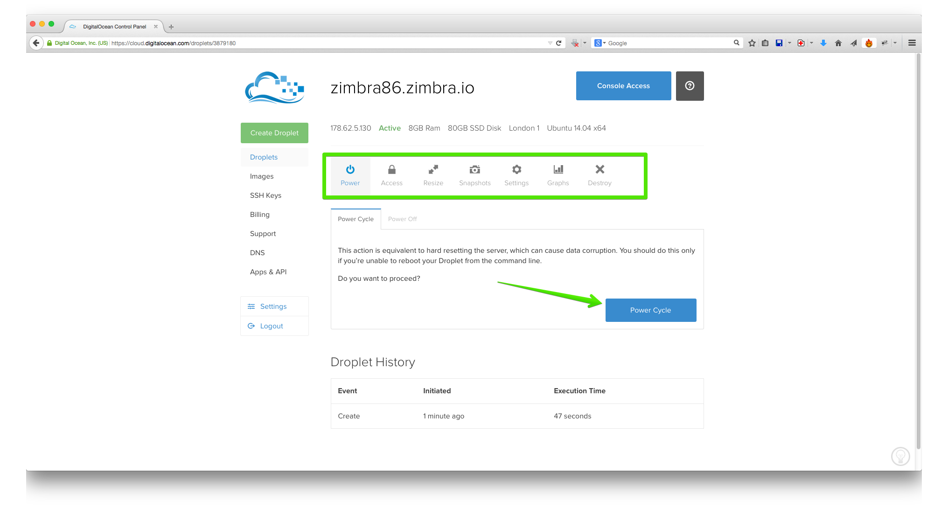Click the search magnifier icon
948x508 pixels.
pyautogui.click(x=737, y=43)
